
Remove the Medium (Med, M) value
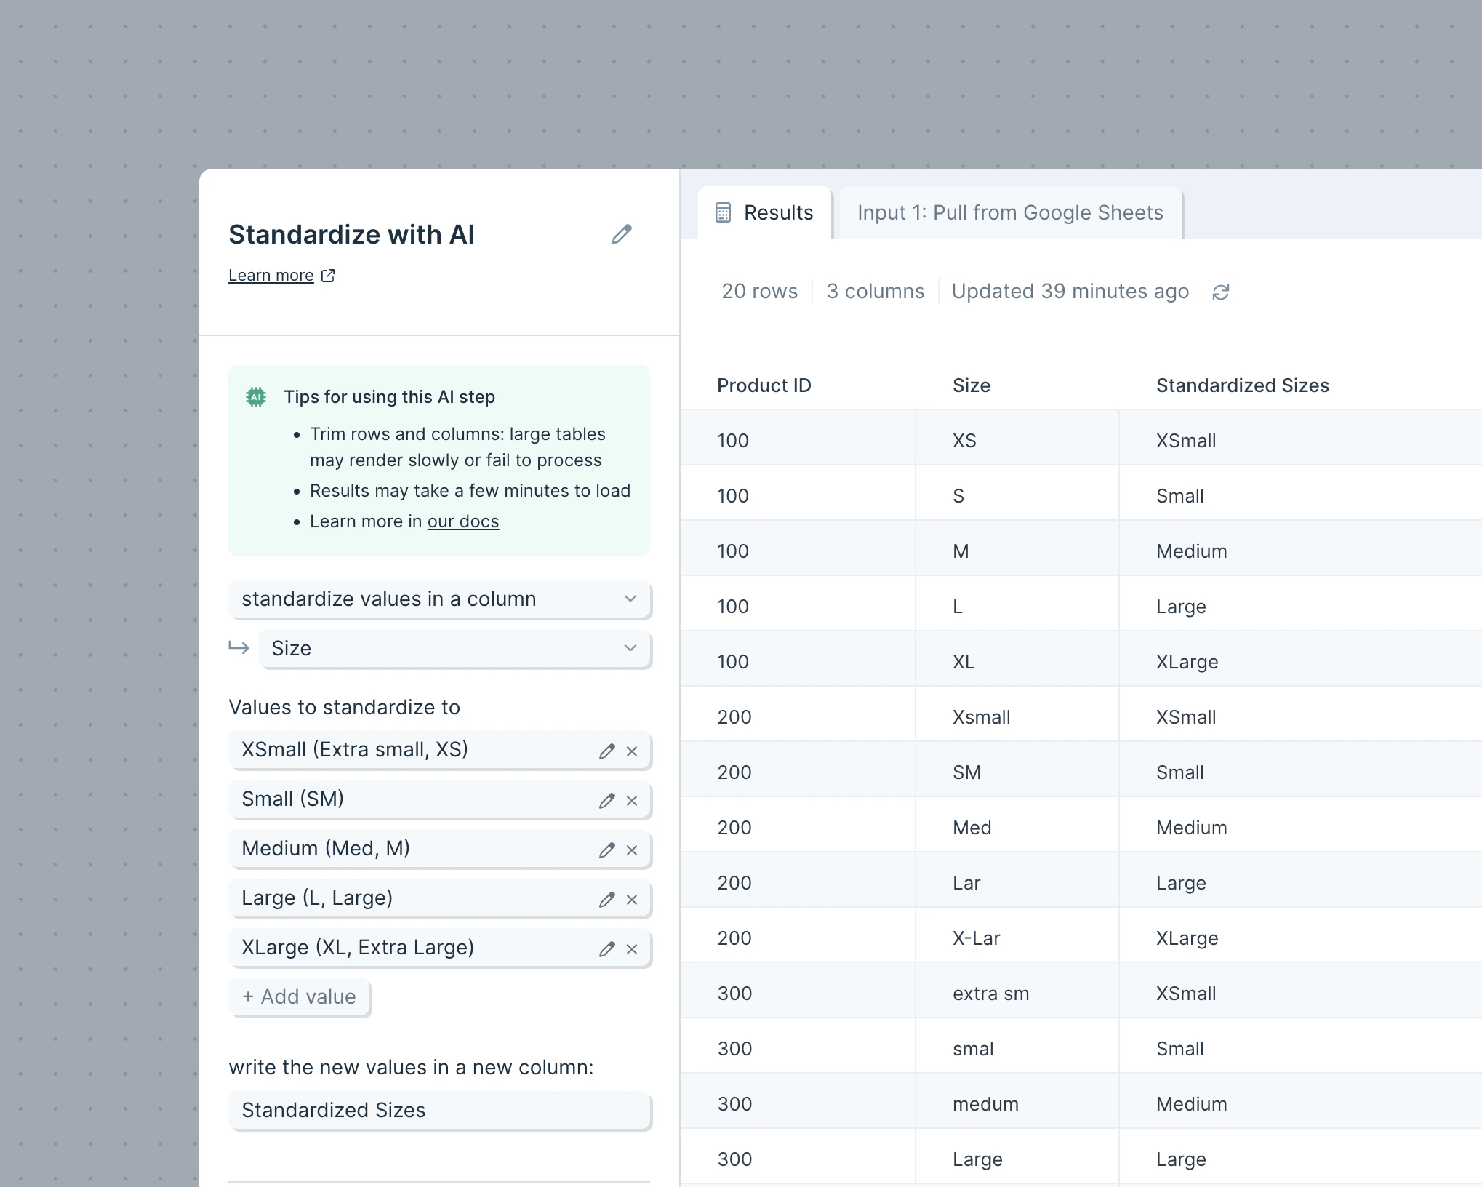[x=632, y=850]
